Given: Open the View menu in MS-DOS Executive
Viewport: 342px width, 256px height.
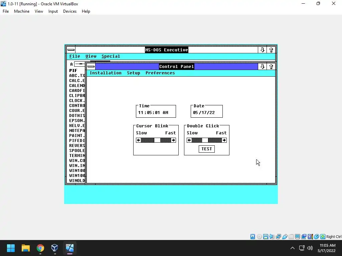Looking at the screenshot, I should coord(91,56).
